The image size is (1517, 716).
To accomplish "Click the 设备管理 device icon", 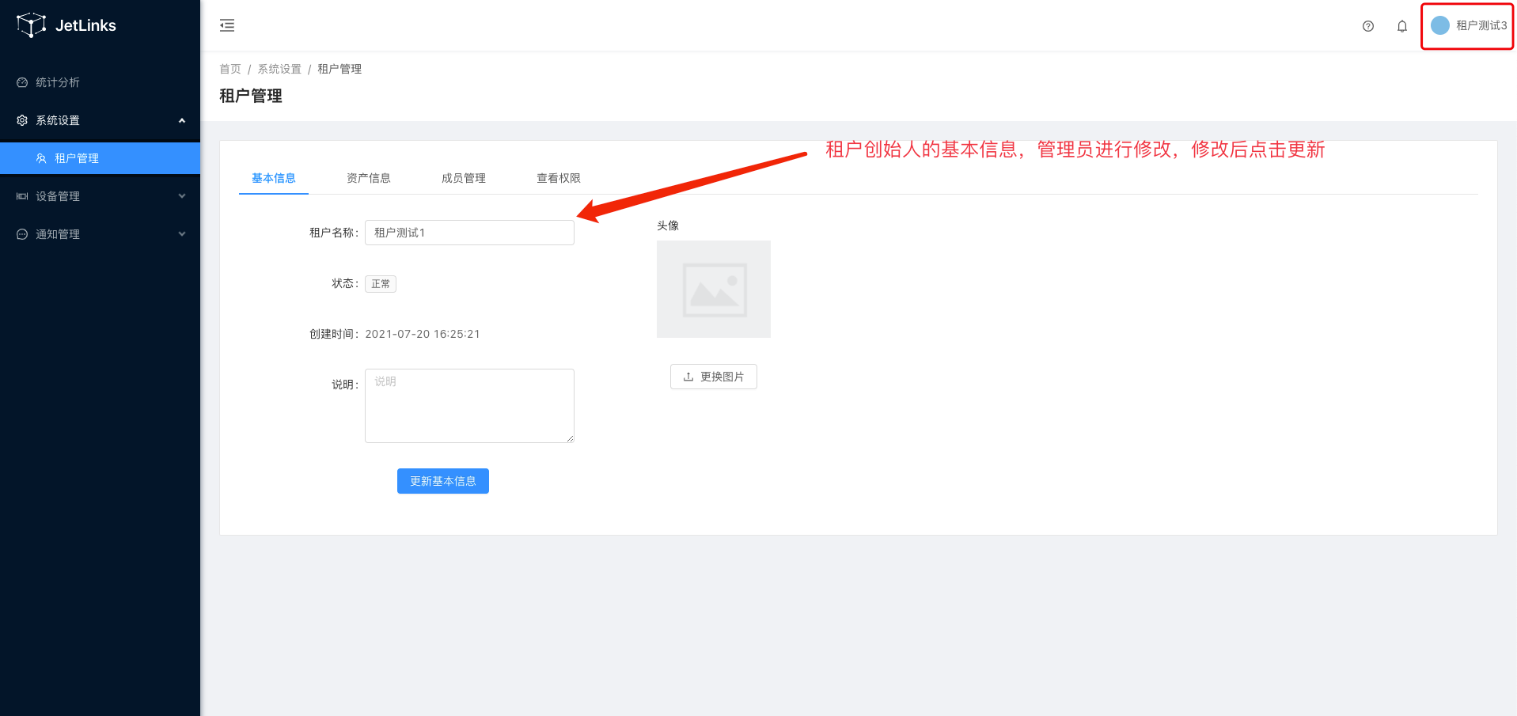I will tap(22, 196).
